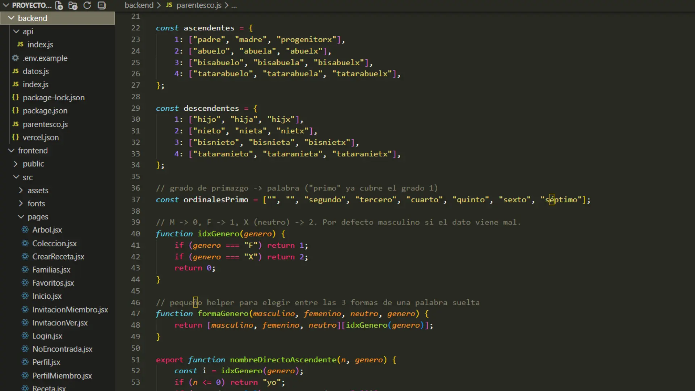The height and width of the screenshot is (391, 695).
Task: Click line number 37 in the gutter
Action: coord(135,199)
